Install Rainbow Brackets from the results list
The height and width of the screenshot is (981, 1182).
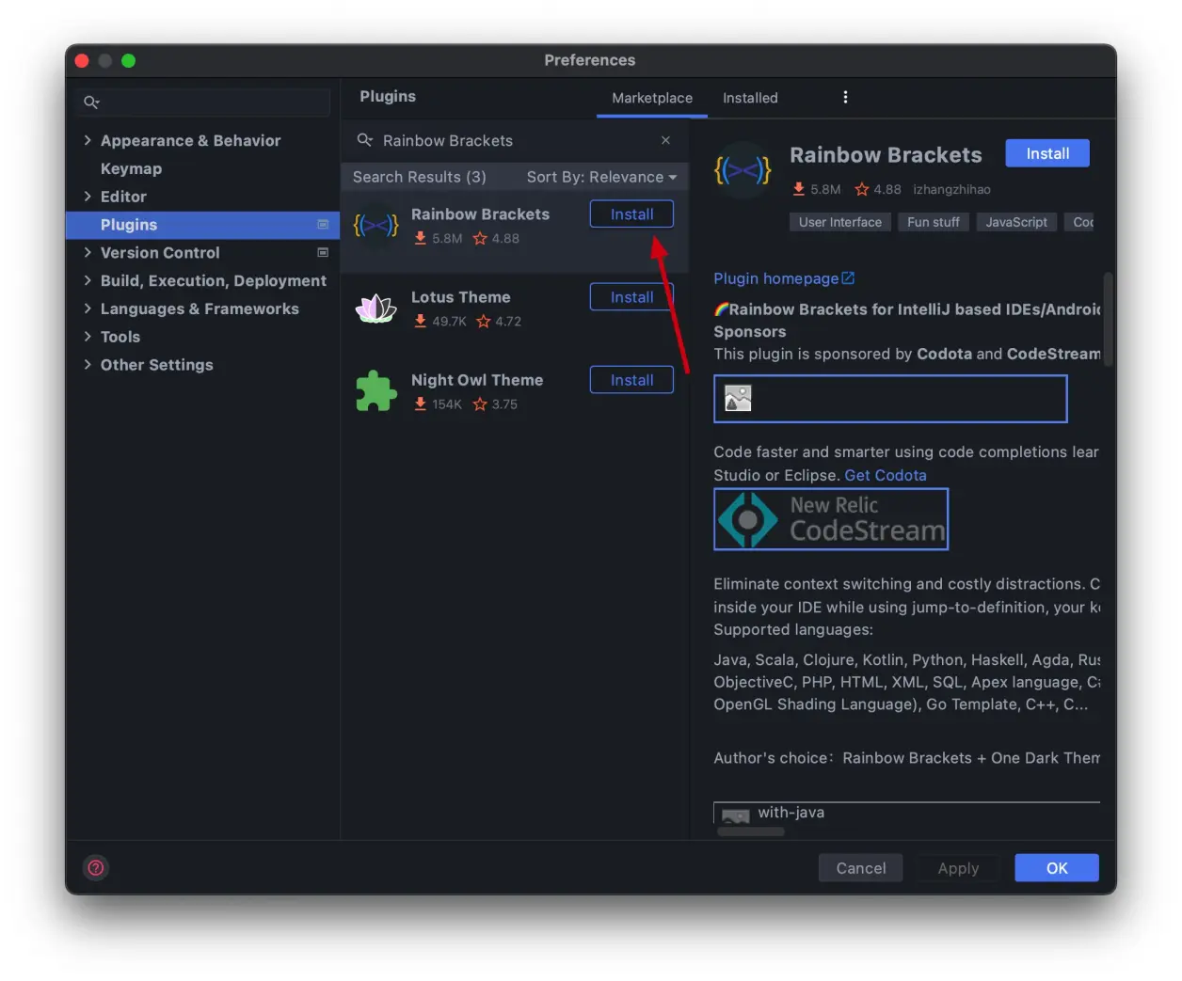[631, 214]
